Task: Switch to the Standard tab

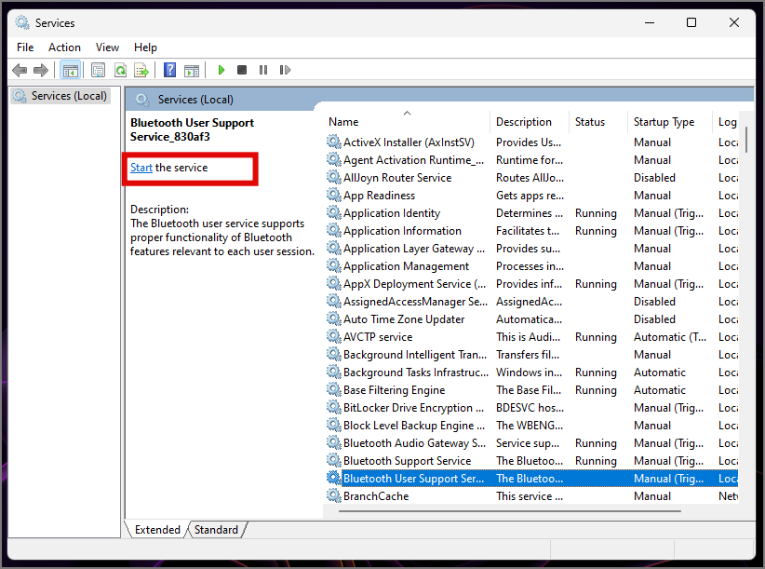Action: tap(216, 530)
